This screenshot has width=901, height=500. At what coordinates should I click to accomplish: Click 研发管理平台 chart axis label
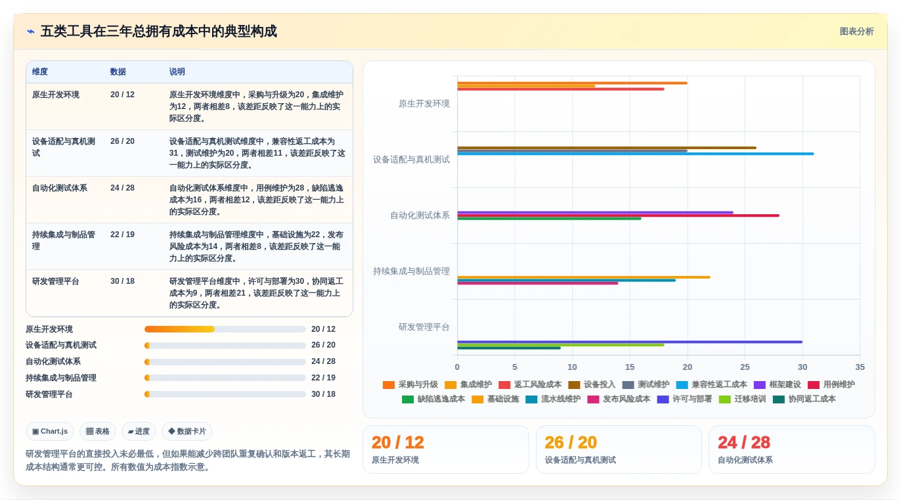click(x=424, y=327)
